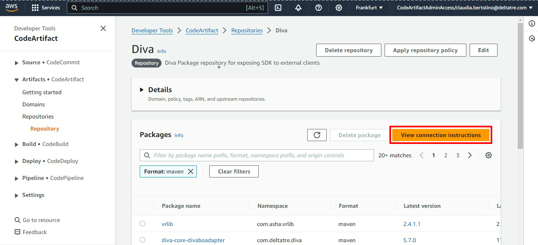
Task: Click the Format column header
Action: point(348,206)
